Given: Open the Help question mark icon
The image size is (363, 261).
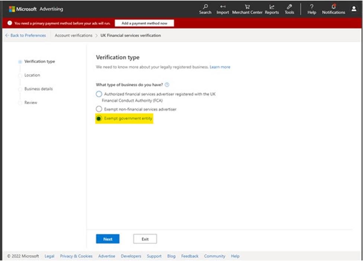Looking at the screenshot, I should coord(312,7).
